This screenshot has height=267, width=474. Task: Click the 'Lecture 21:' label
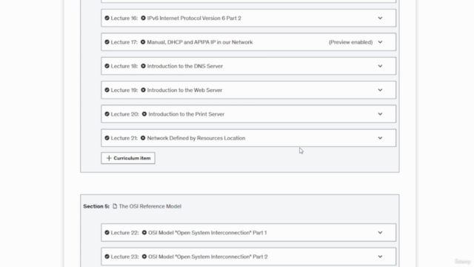click(124, 138)
